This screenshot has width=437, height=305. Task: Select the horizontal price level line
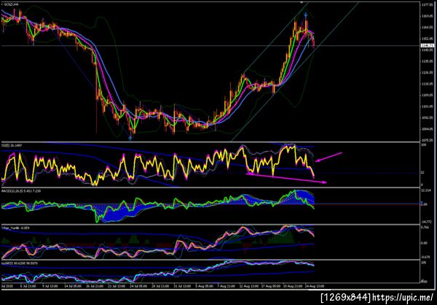(210, 45)
